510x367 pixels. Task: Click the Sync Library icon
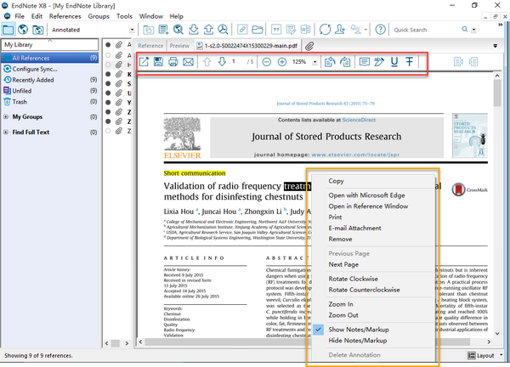coord(325,30)
